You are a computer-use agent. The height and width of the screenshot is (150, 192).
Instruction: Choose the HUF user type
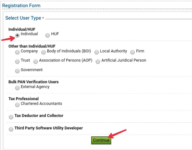click(47, 35)
